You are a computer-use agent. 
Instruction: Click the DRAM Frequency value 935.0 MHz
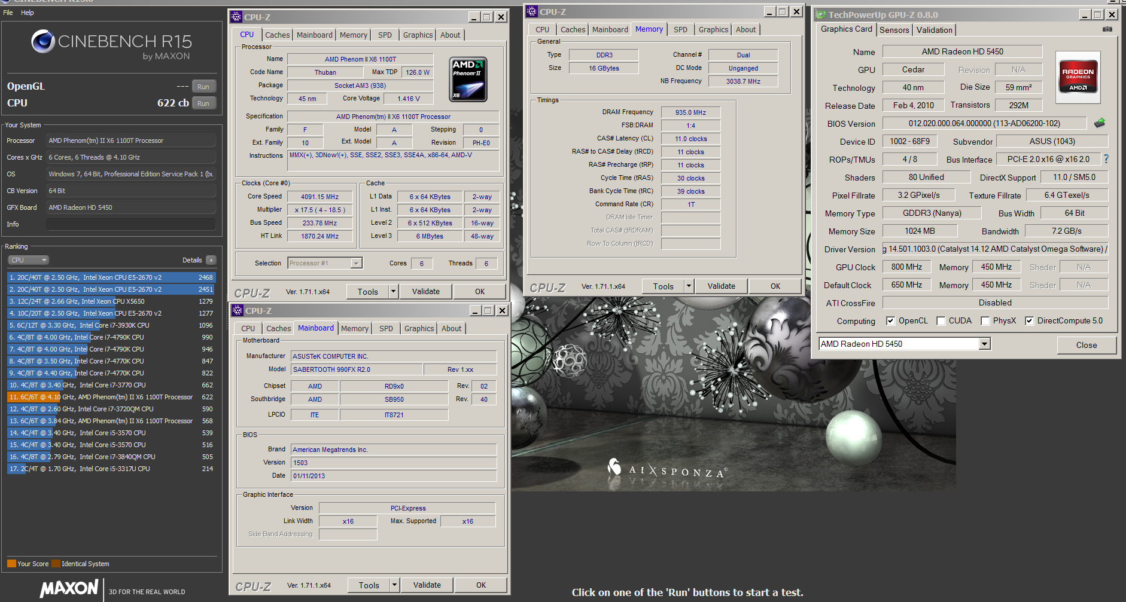690,112
